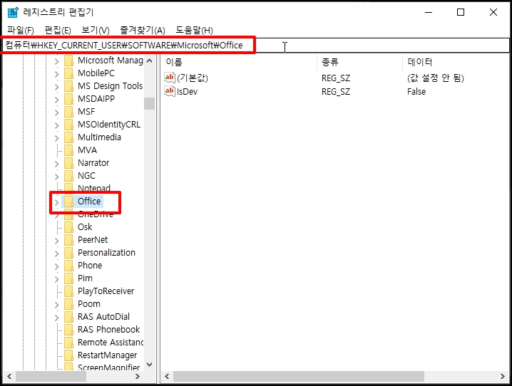The width and height of the screenshot is (512, 386).
Task: Open the 즐겨찾기(A) menu
Action: (x=143, y=31)
